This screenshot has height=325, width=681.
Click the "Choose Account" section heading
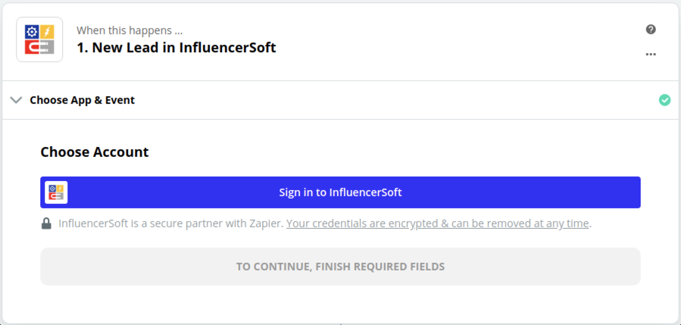[94, 152]
